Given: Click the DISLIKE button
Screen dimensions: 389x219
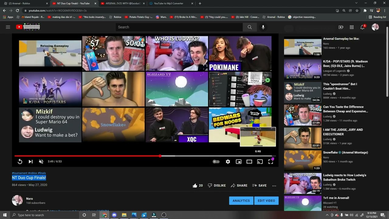Looking at the screenshot, I should click(217, 185).
